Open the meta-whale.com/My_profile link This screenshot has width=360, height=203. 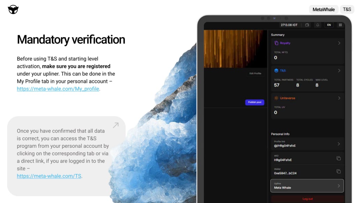point(58,89)
